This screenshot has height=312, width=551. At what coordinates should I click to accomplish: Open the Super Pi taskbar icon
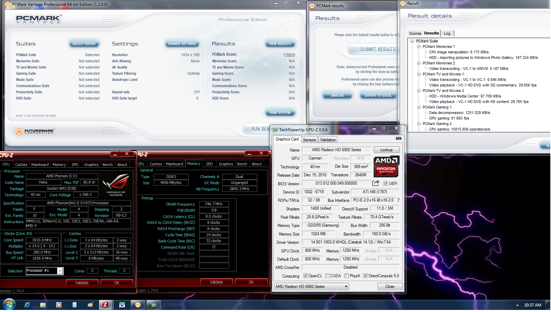[x=122, y=305]
